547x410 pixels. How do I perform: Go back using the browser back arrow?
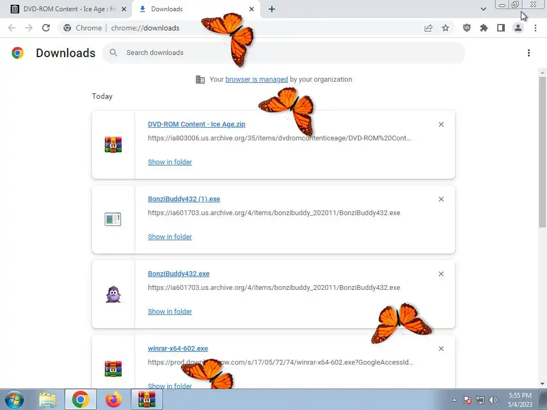(x=12, y=28)
